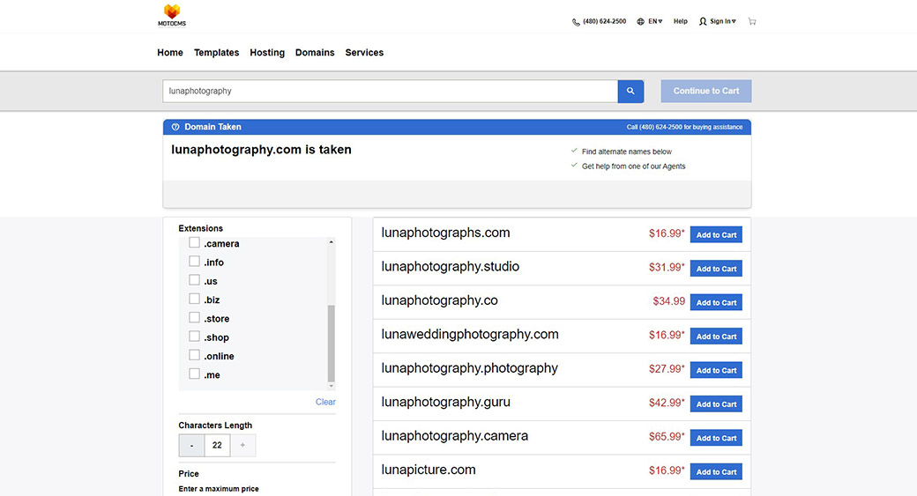This screenshot has height=496, width=917.
Task: Click the magnifier search button
Action: pos(630,91)
